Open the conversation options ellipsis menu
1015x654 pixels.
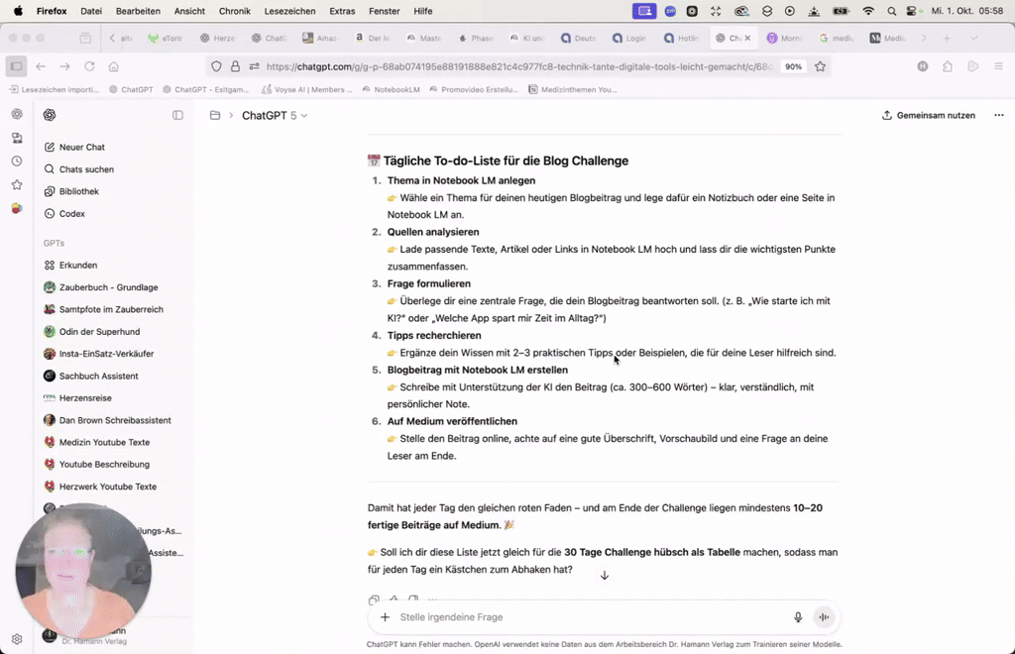(999, 115)
